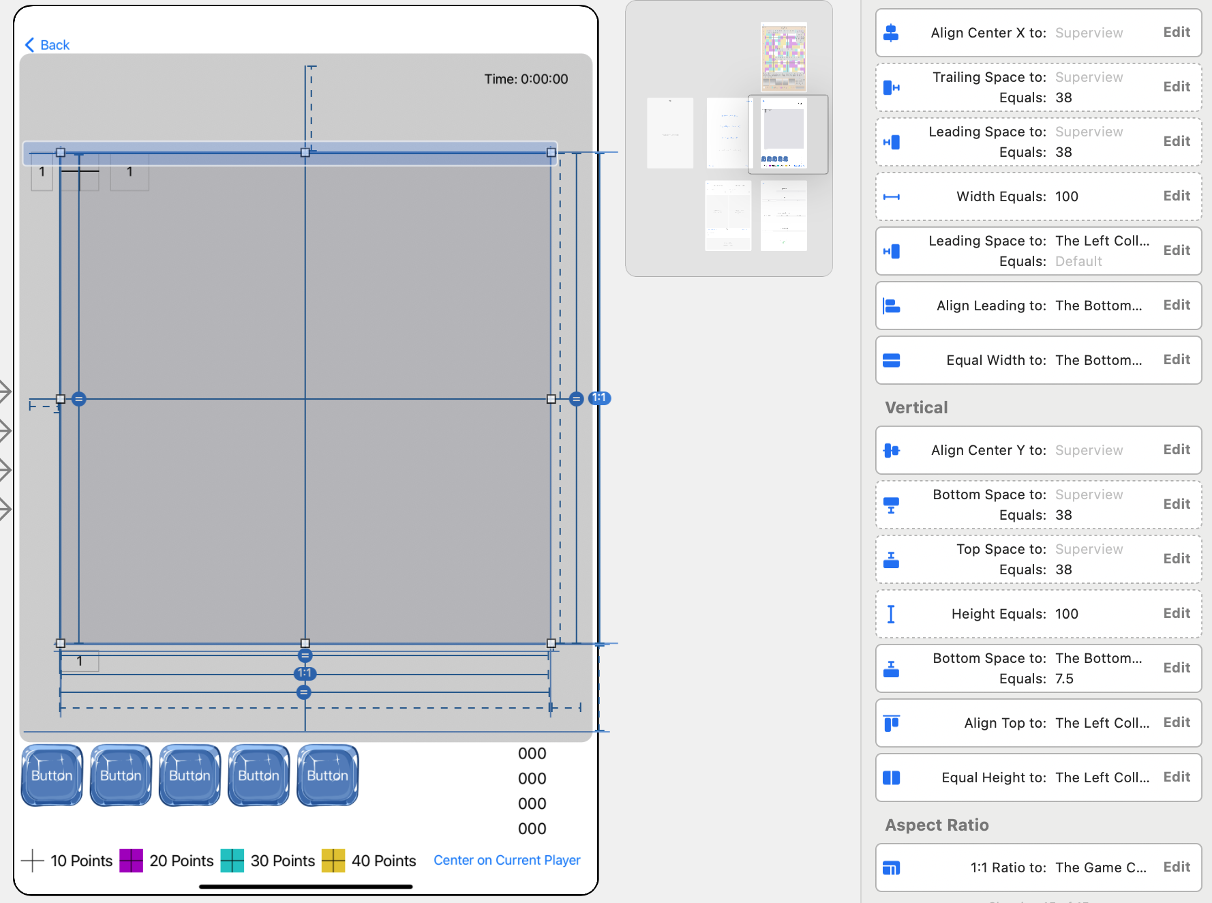Click the 1:1 Ratio aspect constraint icon
The height and width of the screenshot is (903, 1212).
click(x=891, y=868)
